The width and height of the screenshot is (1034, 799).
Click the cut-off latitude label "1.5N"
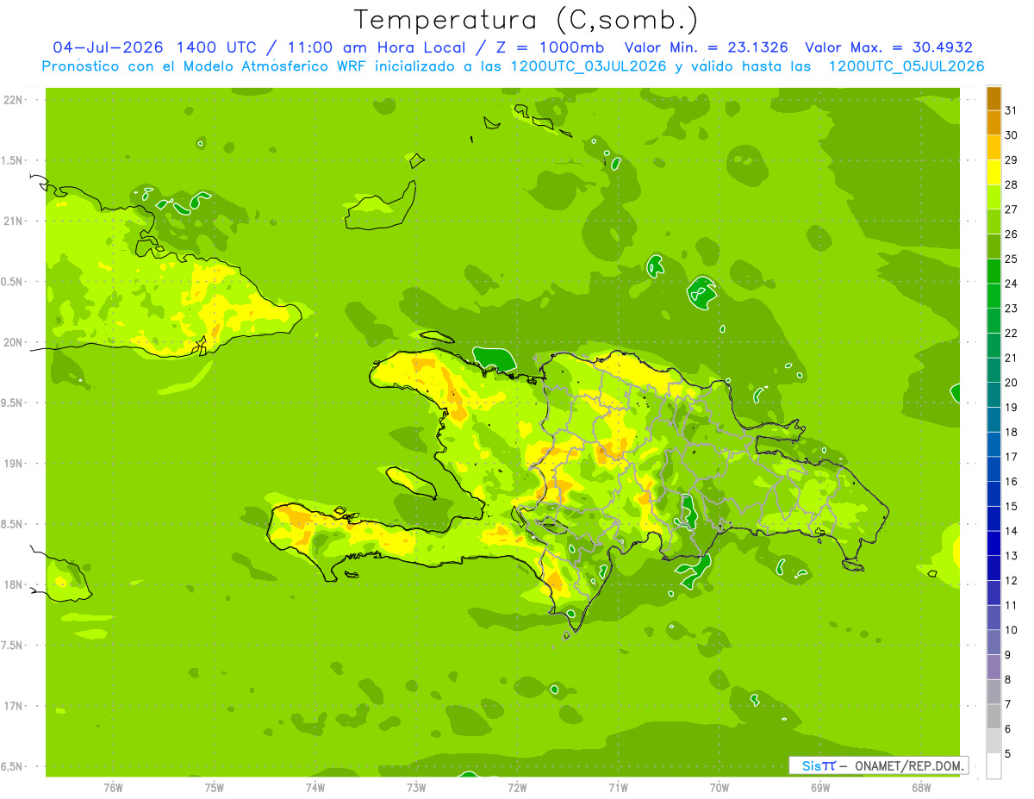coord(12,160)
